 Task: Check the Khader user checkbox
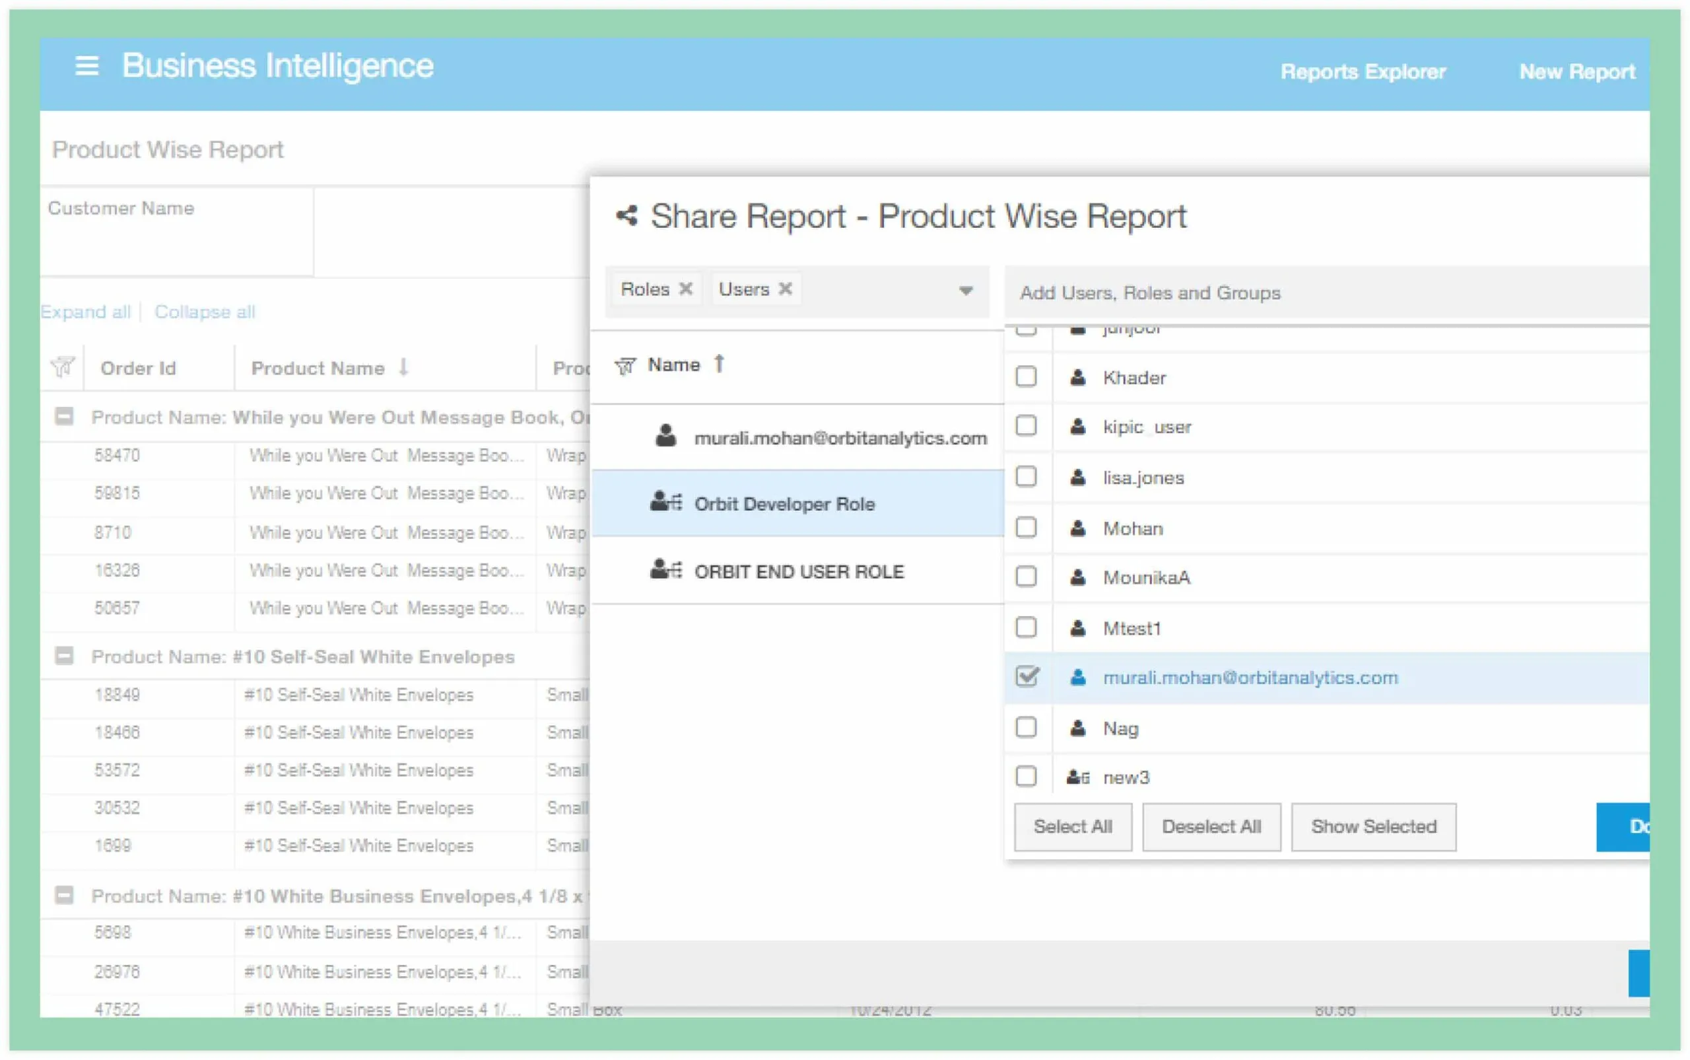1026,377
